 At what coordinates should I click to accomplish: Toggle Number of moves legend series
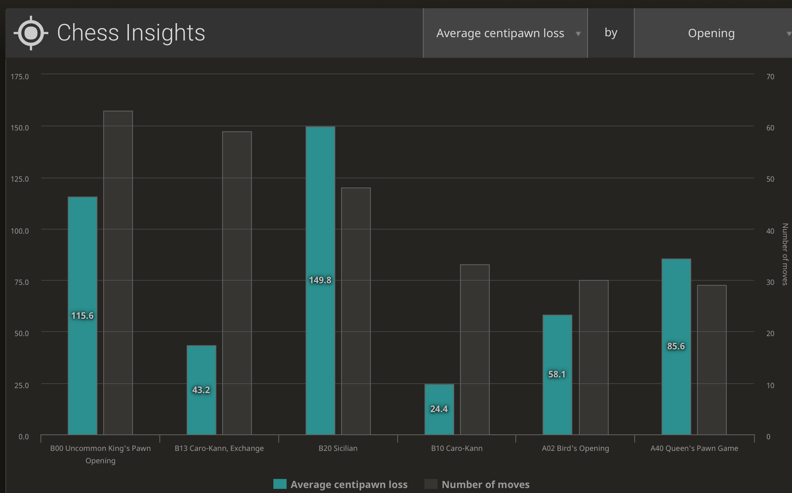click(x=485, y=484)
